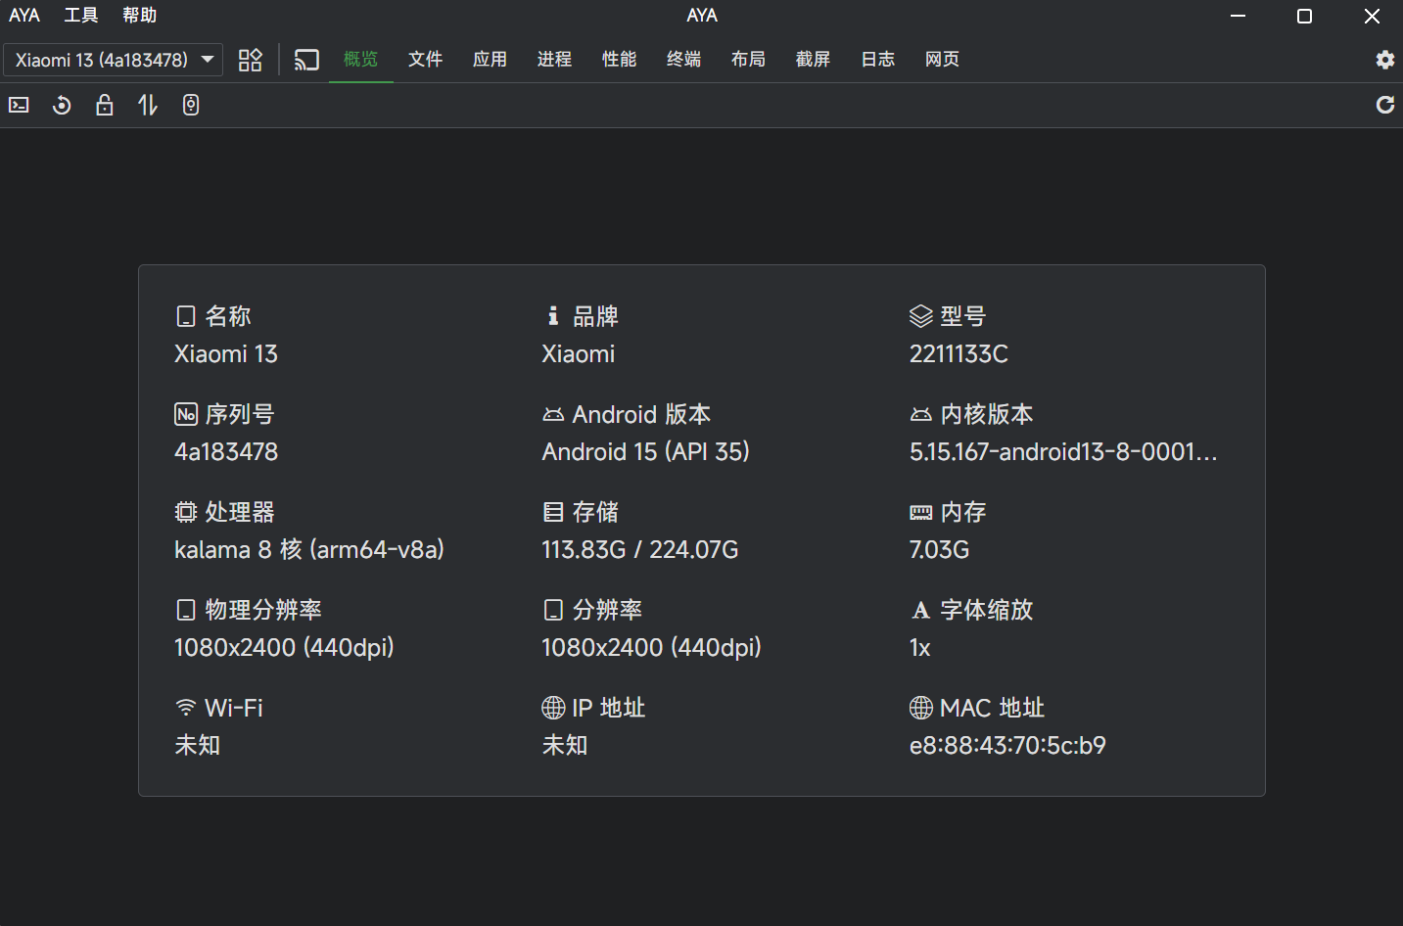Click the screen lock icon

[x=104, y=105]
